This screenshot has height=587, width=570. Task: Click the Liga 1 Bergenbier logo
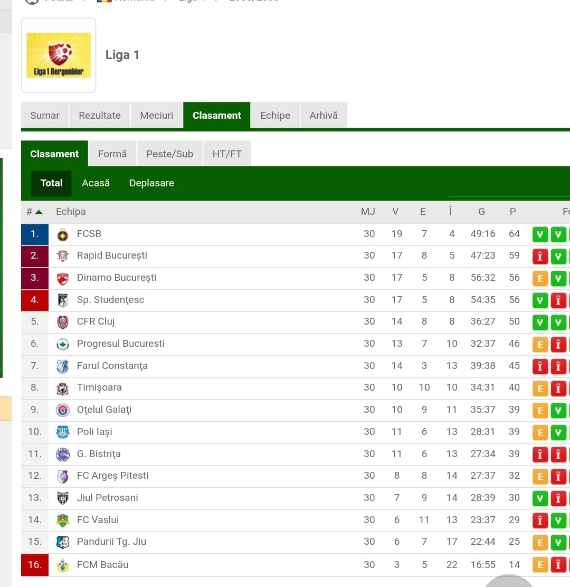click(x=59, y=55)
